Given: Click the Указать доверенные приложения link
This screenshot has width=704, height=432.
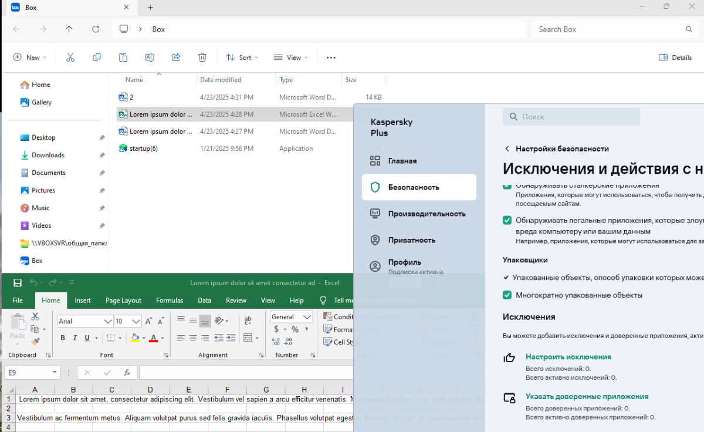Looking at the screenshot, I should pyautogui.click(x=587, y=396).
